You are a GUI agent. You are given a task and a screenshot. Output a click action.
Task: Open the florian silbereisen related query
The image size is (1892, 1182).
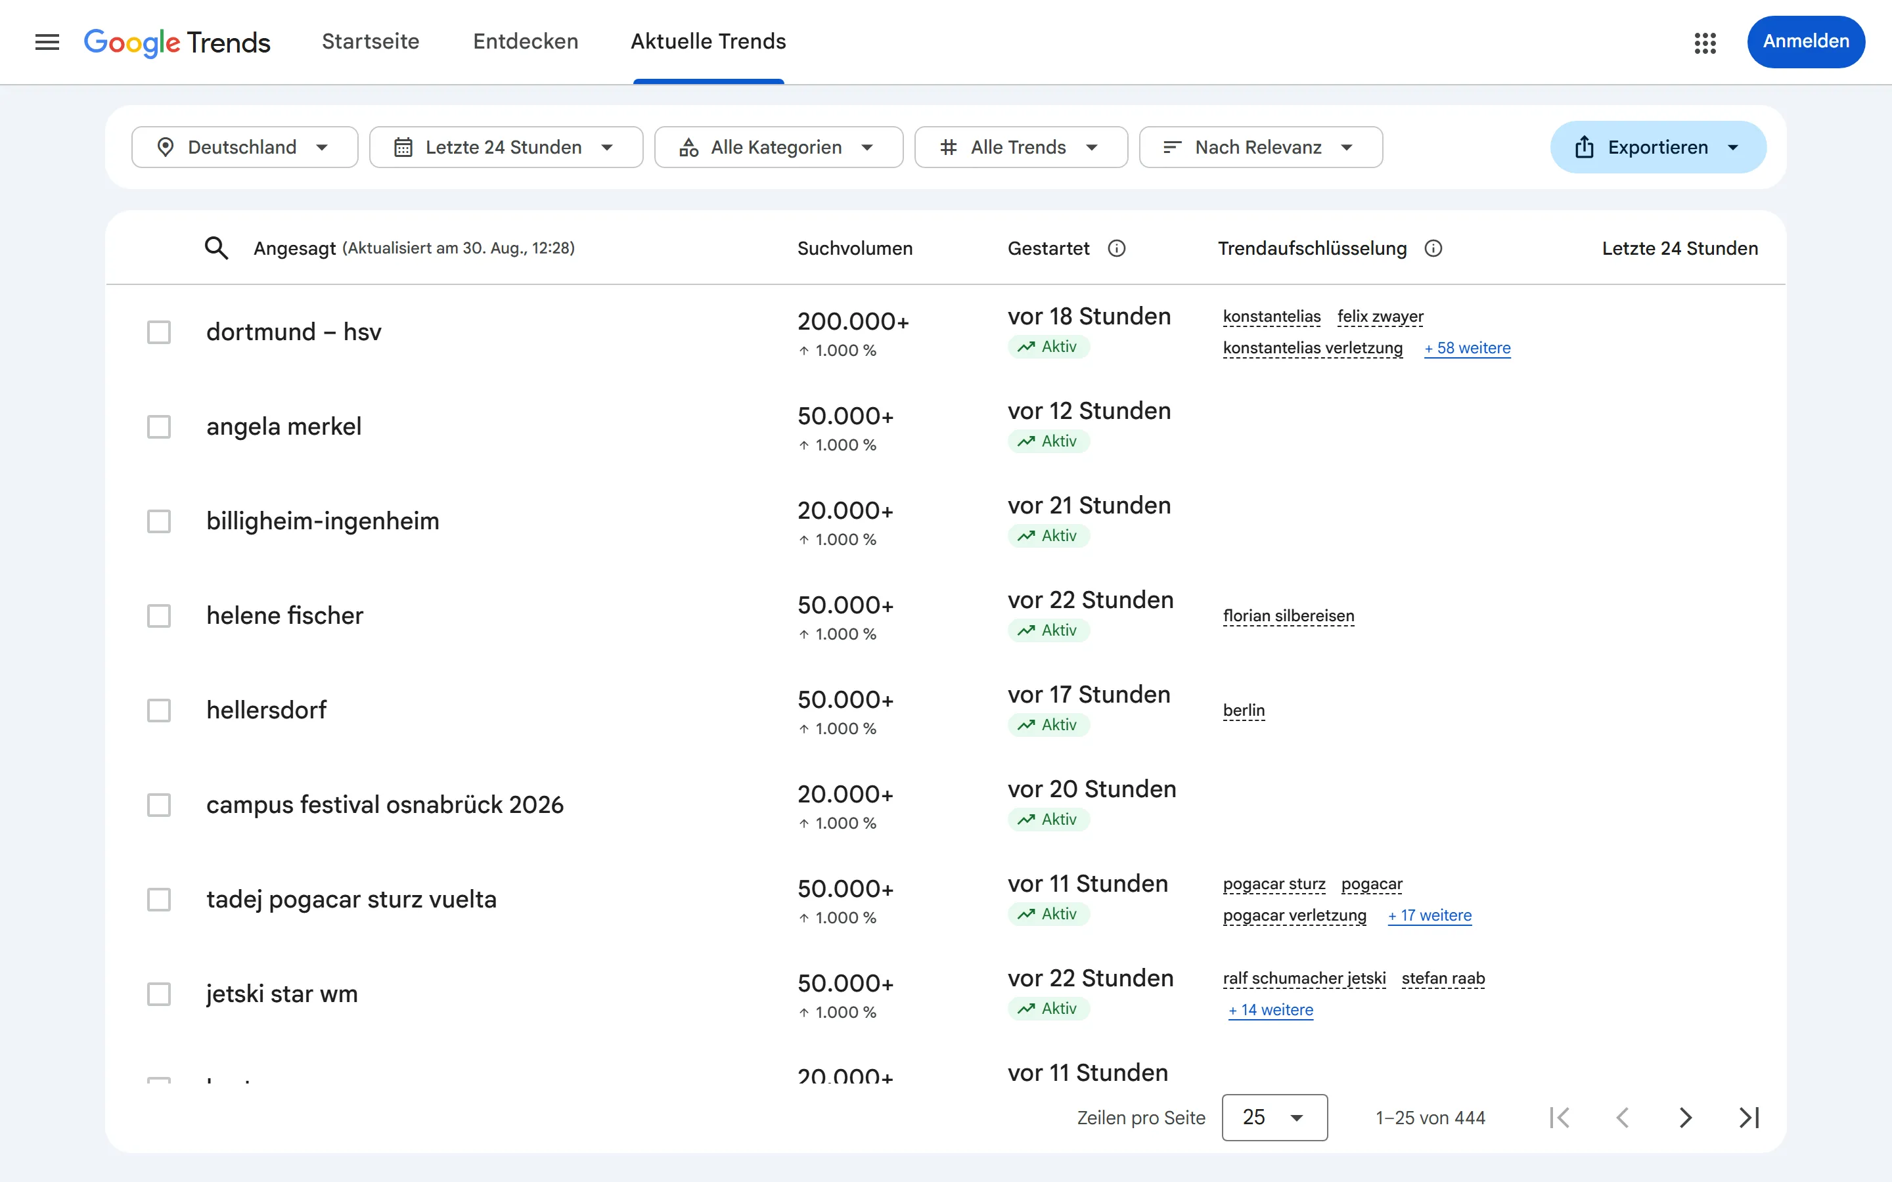[1288, 616]
